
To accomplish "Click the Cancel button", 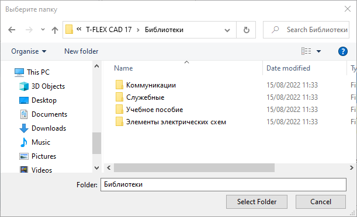I will [321, 202].
